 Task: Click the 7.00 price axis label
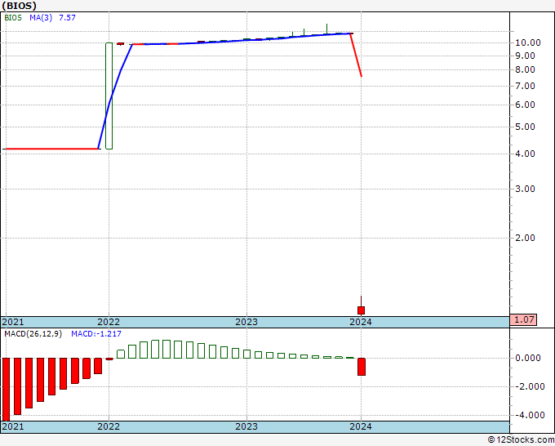pyautogui.click(x=525, y=86)
